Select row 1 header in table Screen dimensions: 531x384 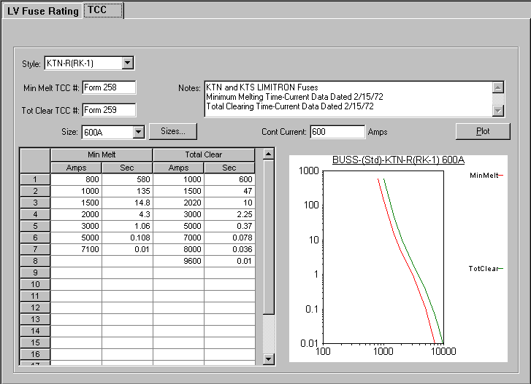34,179
